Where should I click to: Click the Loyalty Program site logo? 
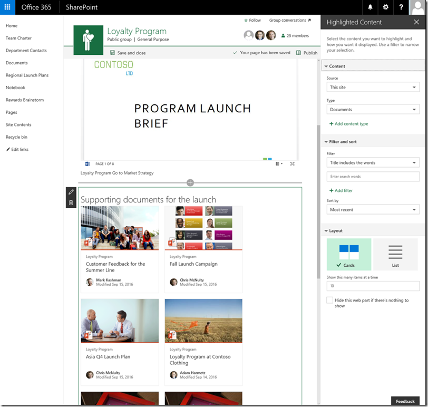point(88,40)
